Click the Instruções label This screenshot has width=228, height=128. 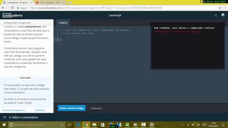(x=25, y=78)
